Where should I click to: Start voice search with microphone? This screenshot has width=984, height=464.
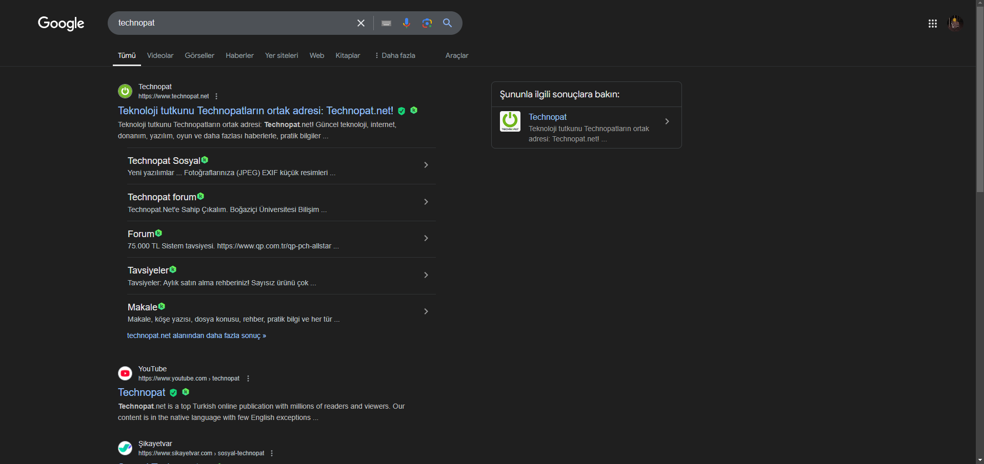407,23
